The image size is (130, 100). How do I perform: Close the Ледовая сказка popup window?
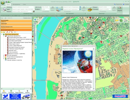point(94,46)
